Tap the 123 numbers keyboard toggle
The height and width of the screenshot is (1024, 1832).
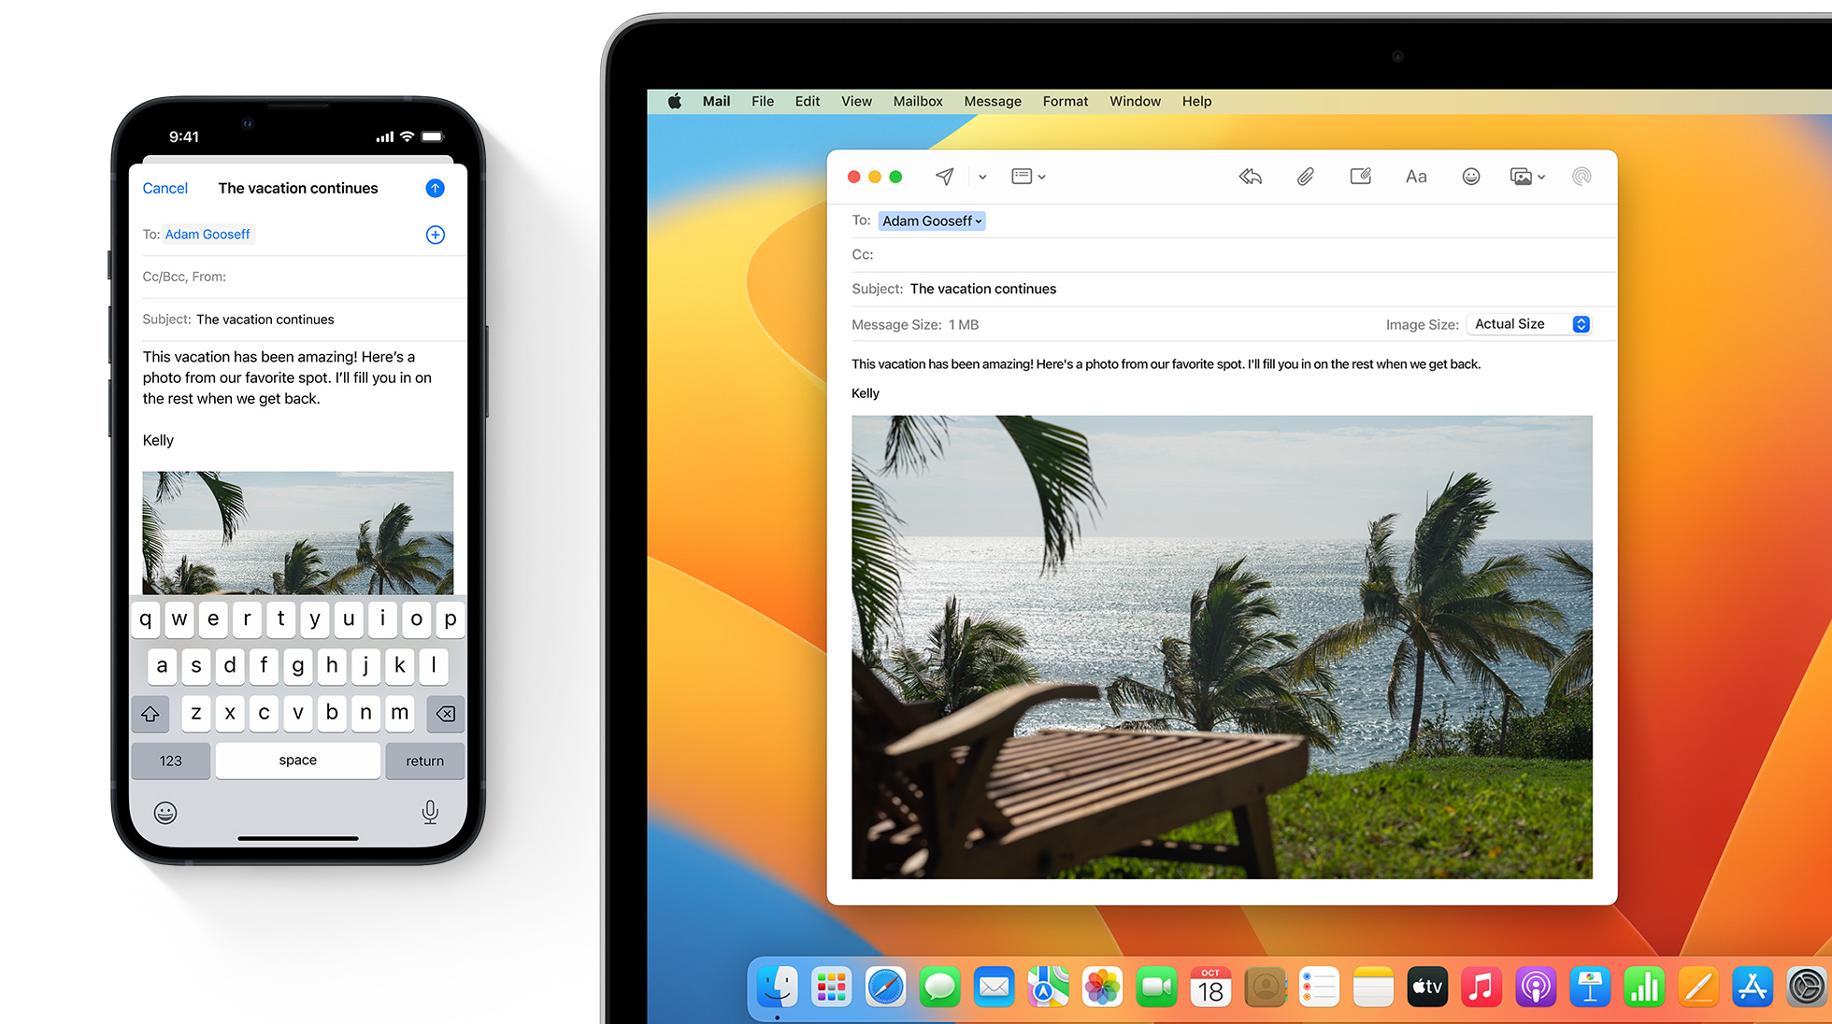coord(170,761)
